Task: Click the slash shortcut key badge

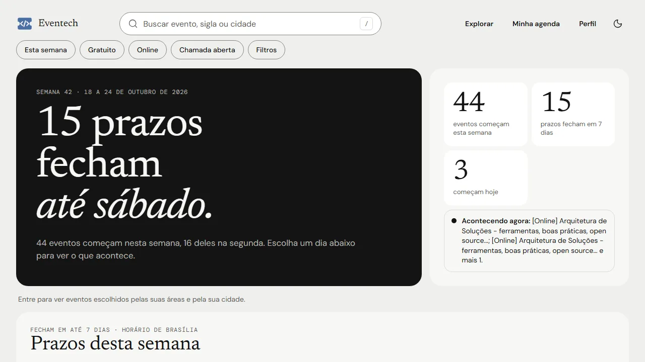Action: click(x=366, y=24)
